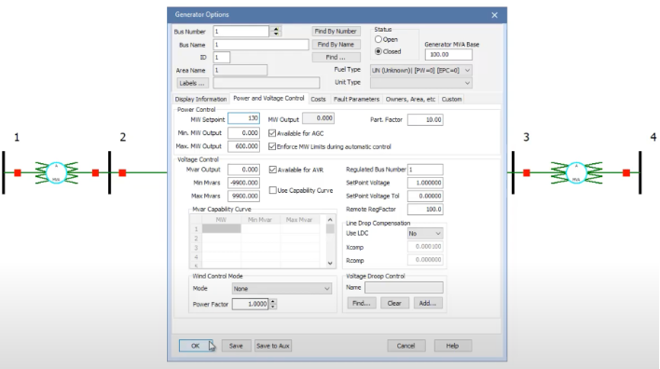Click Save to Aux button
Screen dimensions: 660x369
273,346
